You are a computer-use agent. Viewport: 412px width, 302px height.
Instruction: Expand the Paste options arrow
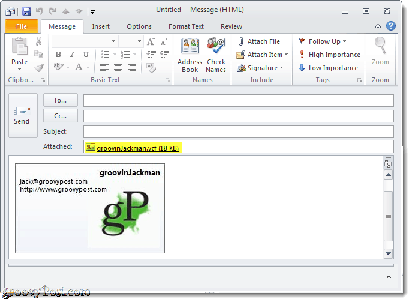click(x=19, y=70)
